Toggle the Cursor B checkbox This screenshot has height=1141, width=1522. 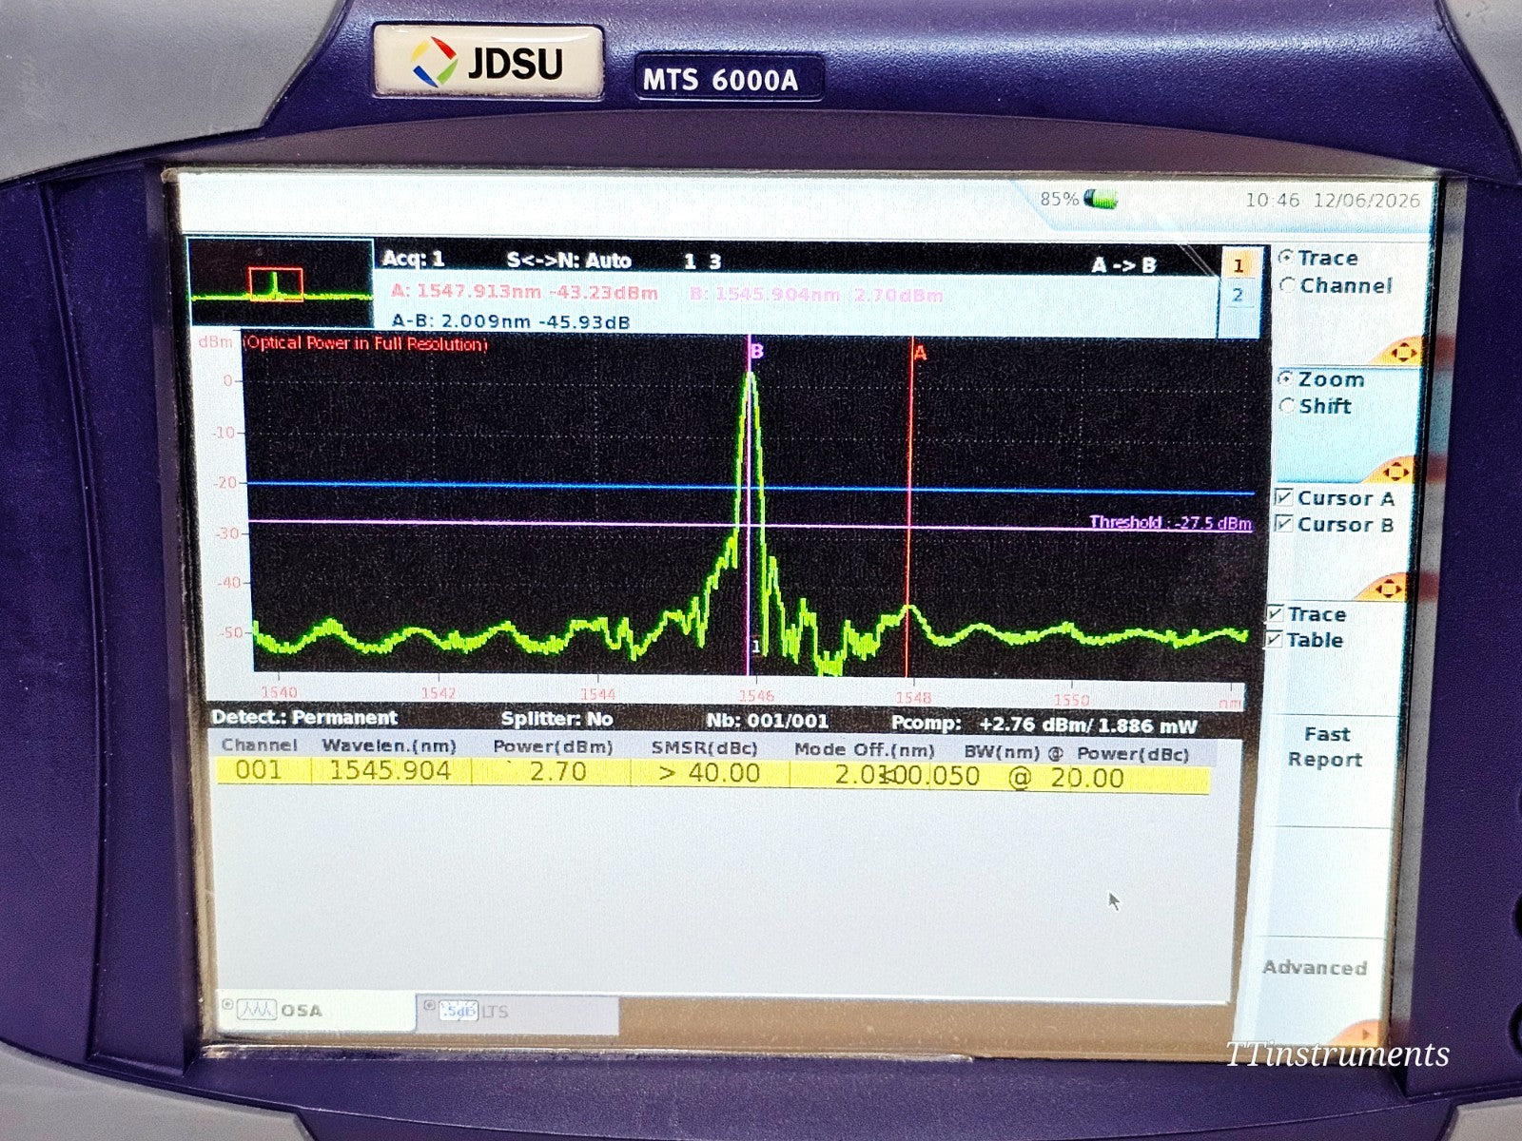click(1283, 524)
